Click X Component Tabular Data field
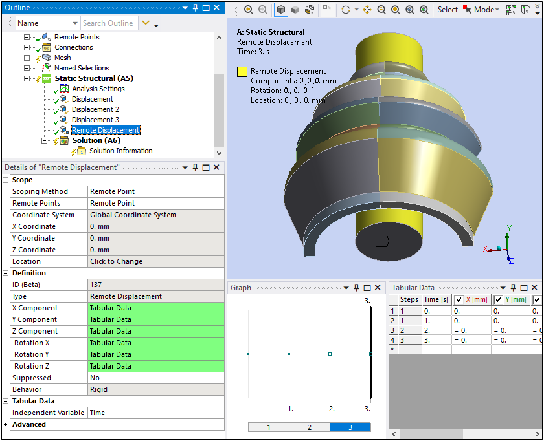Viewport: 544px width, 441px height. pos(156,308)
